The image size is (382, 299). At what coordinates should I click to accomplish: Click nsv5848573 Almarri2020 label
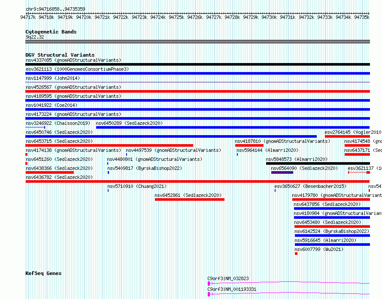click(x=297, y=159)
